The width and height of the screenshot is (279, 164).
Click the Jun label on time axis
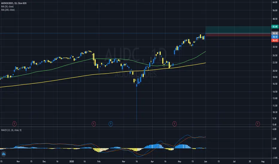(206, 161)
